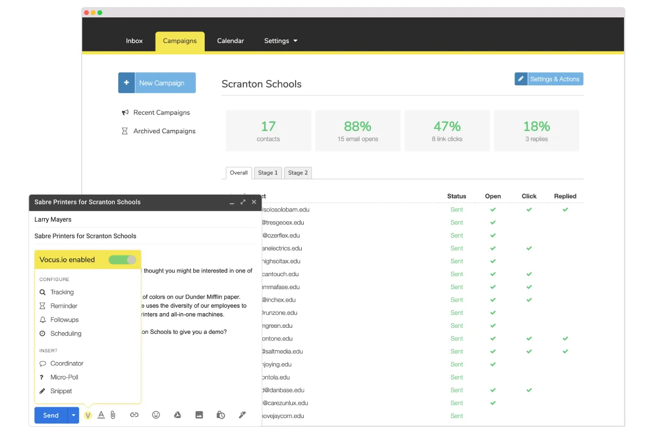Minimize the Sabre Printers compose window

coord(232,202)
